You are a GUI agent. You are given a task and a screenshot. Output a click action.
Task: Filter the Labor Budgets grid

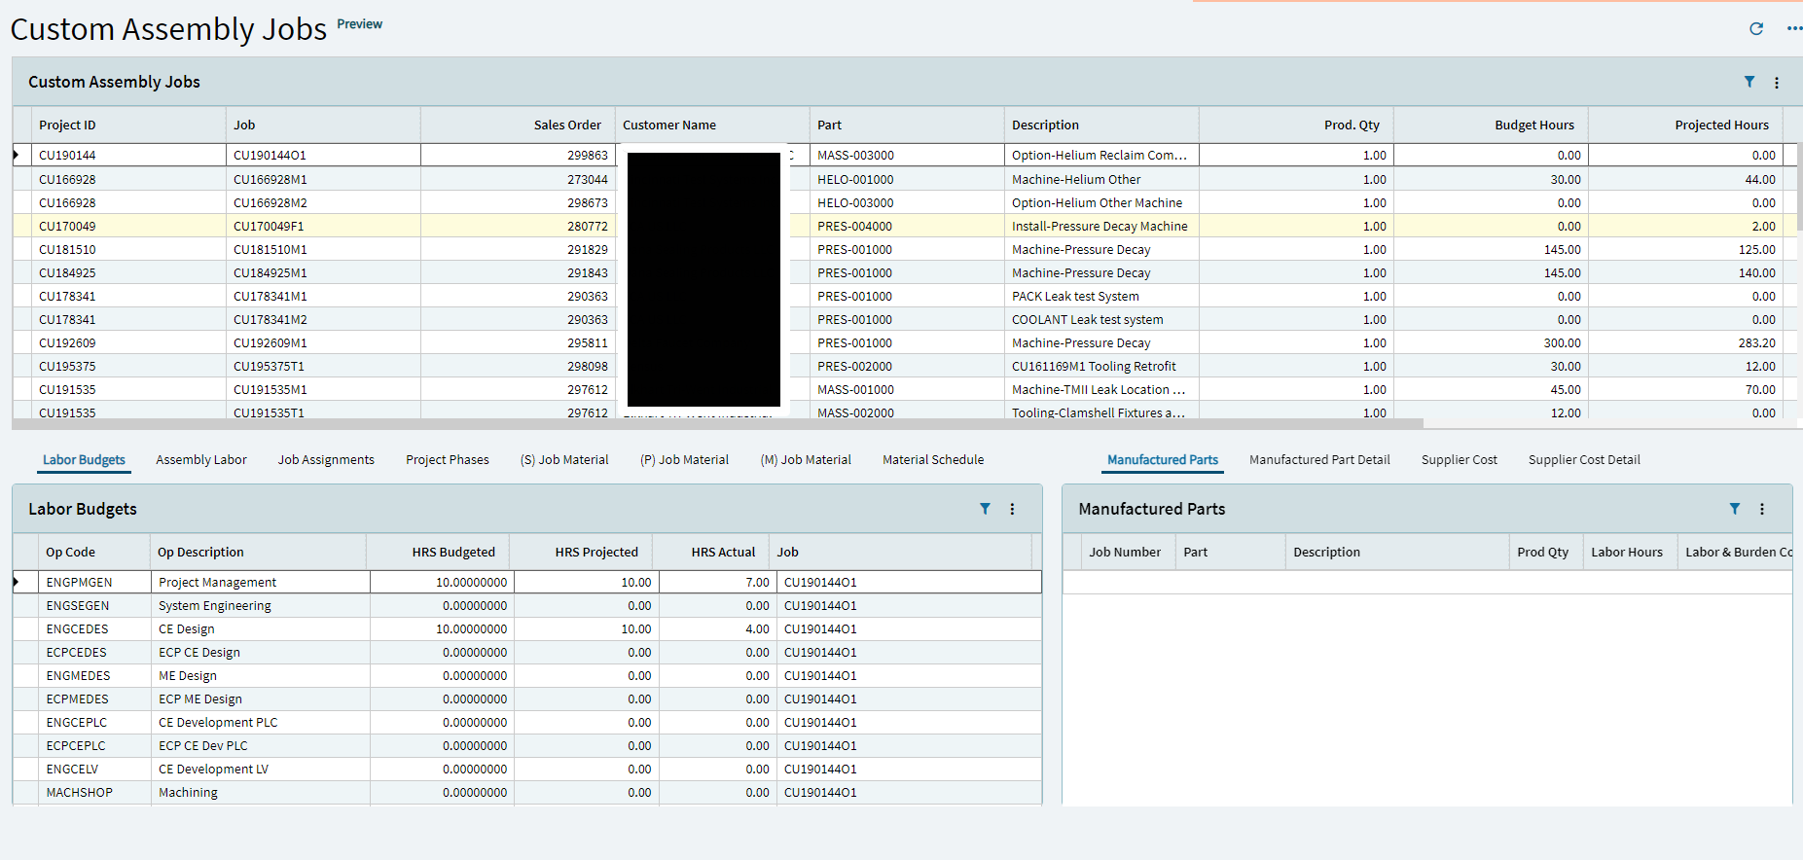click(985, 509)
